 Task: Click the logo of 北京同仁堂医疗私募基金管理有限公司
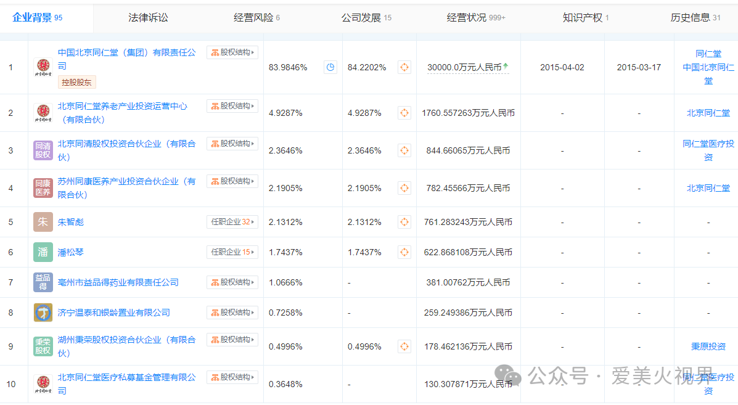(x=43, y=384)
